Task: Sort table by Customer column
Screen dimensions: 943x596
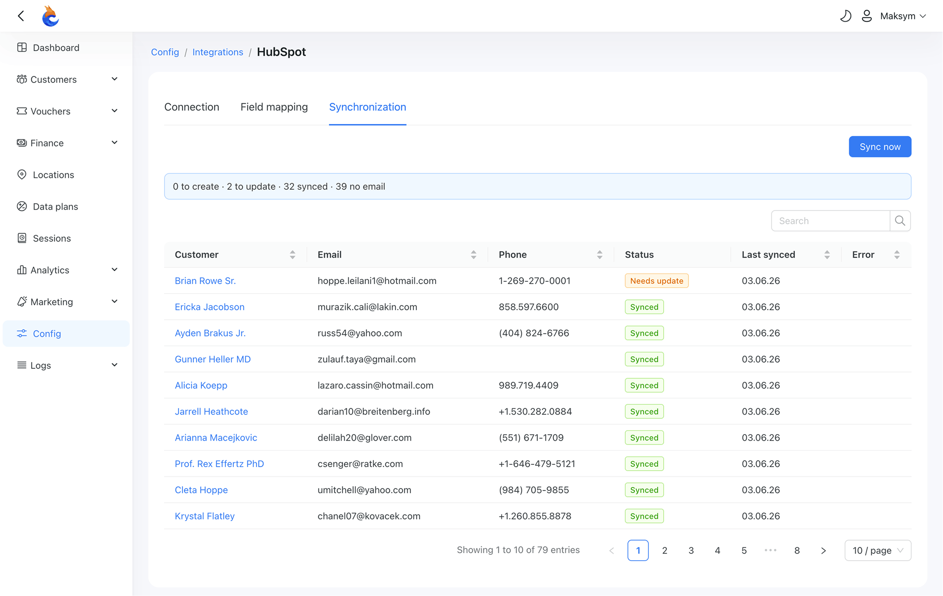Action: 292,255
